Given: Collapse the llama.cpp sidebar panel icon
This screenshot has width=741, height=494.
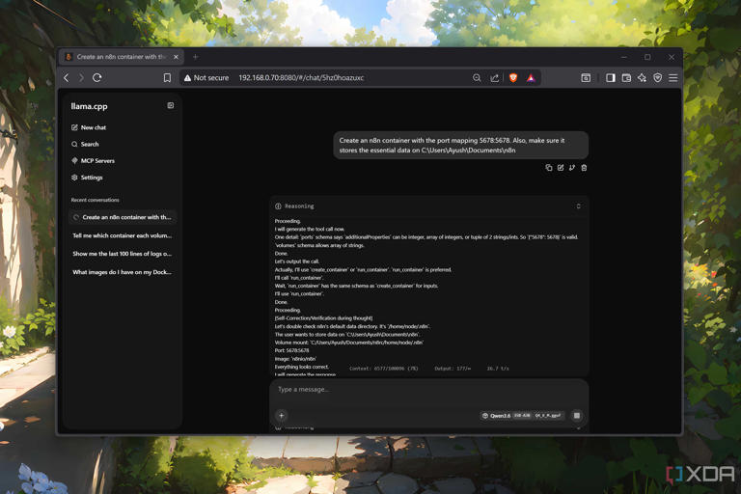Looking at the screenshot, I should [x=171, y=105].
